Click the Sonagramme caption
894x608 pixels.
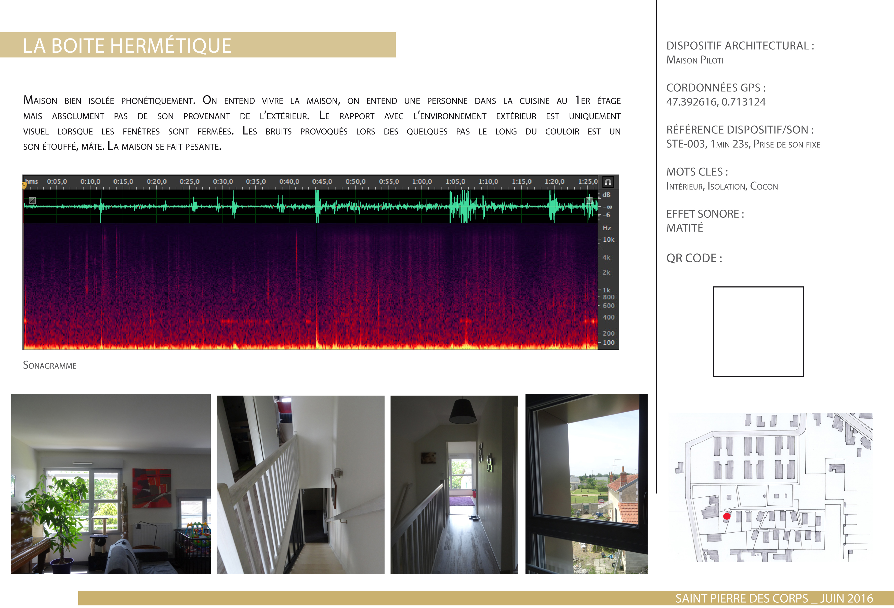point(50,365)
